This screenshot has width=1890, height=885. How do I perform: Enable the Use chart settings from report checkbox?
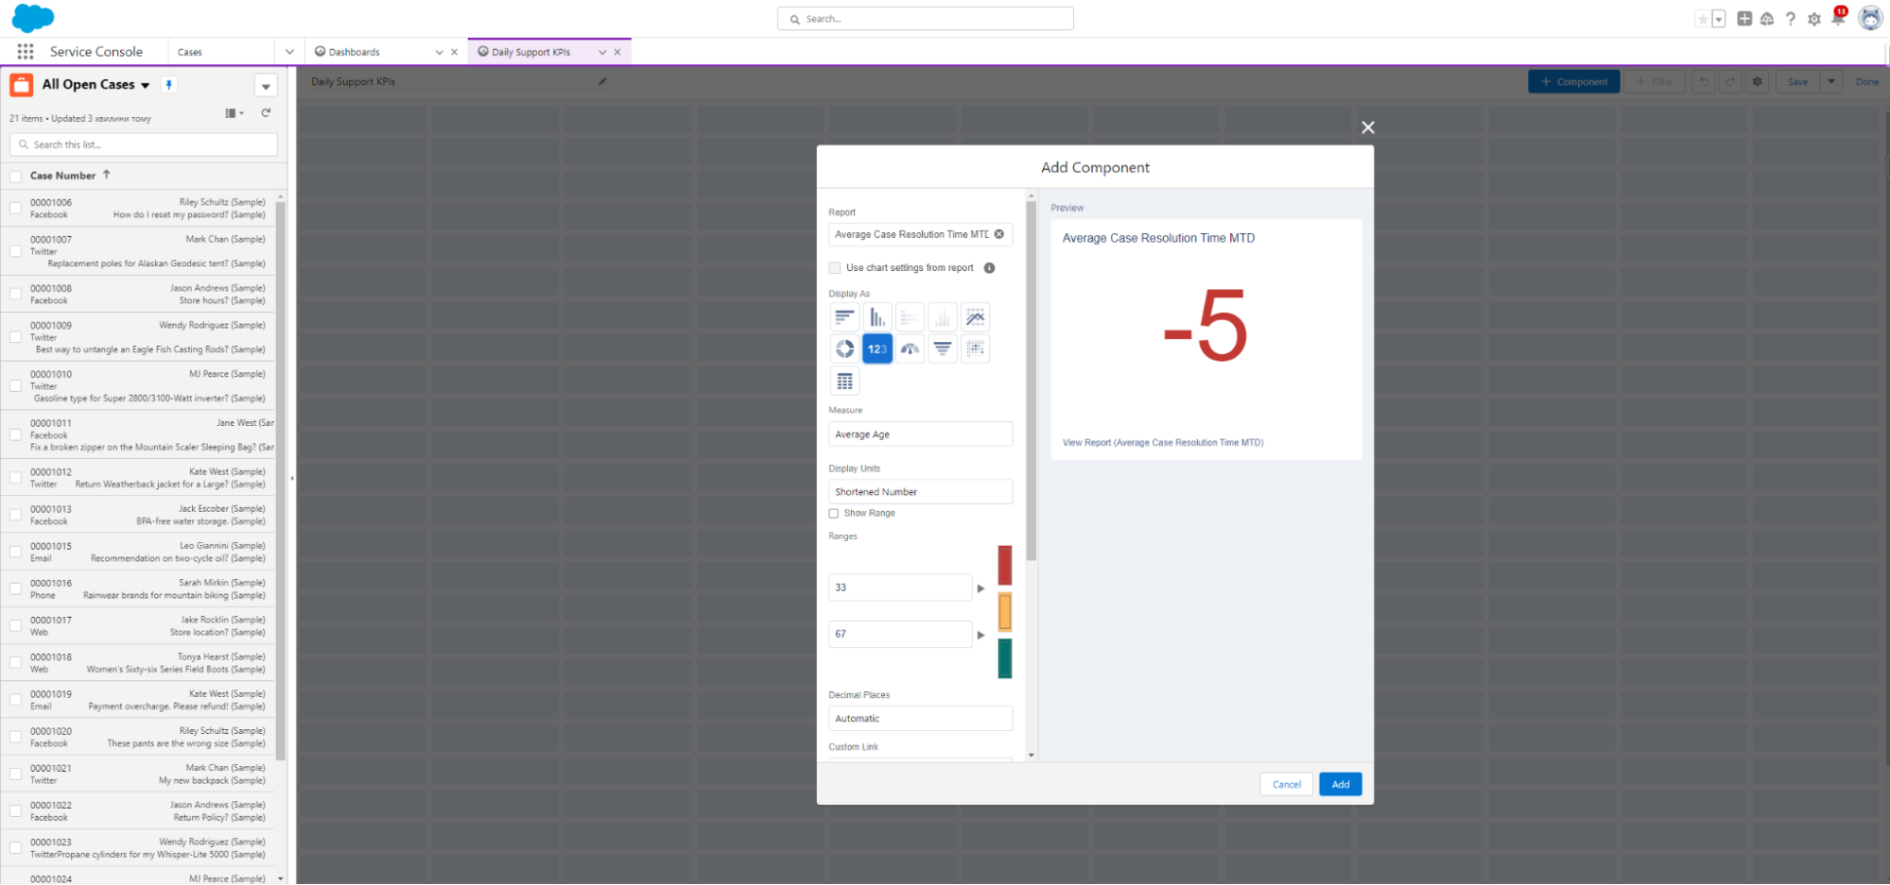[x=835, y=267]
